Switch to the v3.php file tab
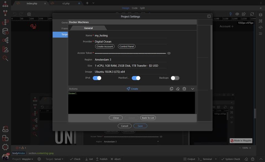The width and height of the screenshot is (265, 162). tap(65, 3)
